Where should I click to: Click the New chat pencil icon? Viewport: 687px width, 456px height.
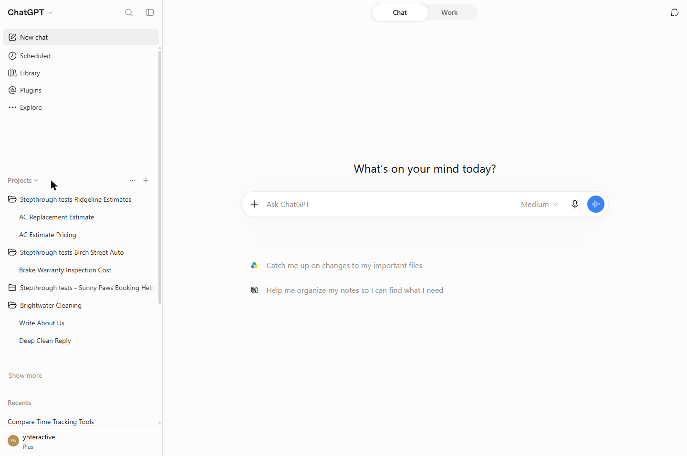(12, 37)
